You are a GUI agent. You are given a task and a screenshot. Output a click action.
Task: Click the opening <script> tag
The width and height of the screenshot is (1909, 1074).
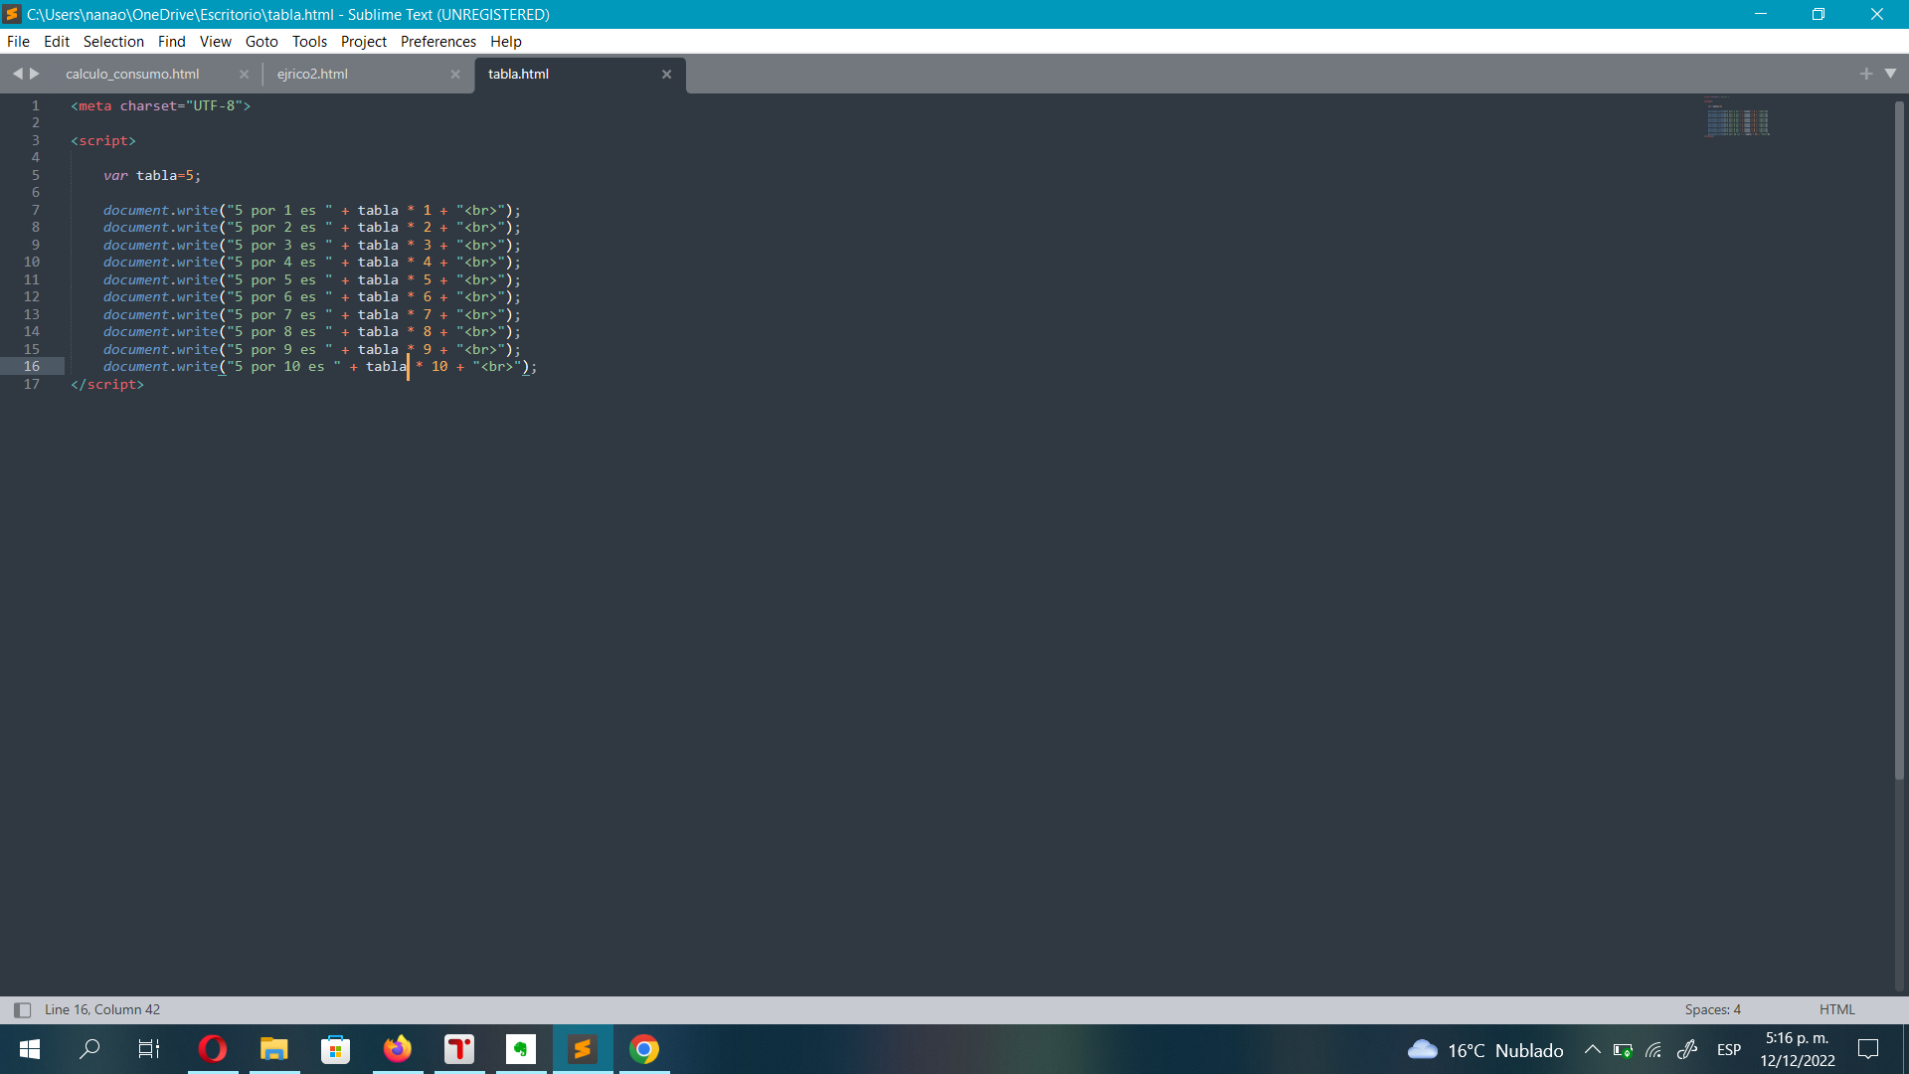[103, 140]
